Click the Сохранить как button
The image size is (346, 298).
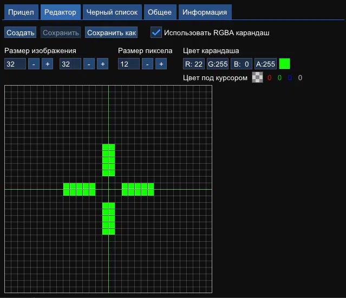pyautogui.click(x=112, y=33)
